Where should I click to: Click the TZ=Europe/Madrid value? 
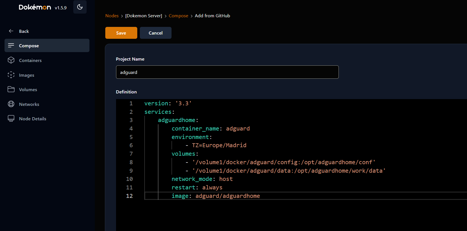[x=219, y=145]
